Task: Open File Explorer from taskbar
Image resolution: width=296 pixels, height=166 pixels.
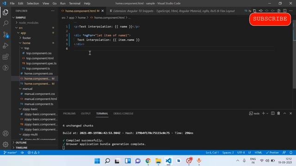Action: pos(158,161)
